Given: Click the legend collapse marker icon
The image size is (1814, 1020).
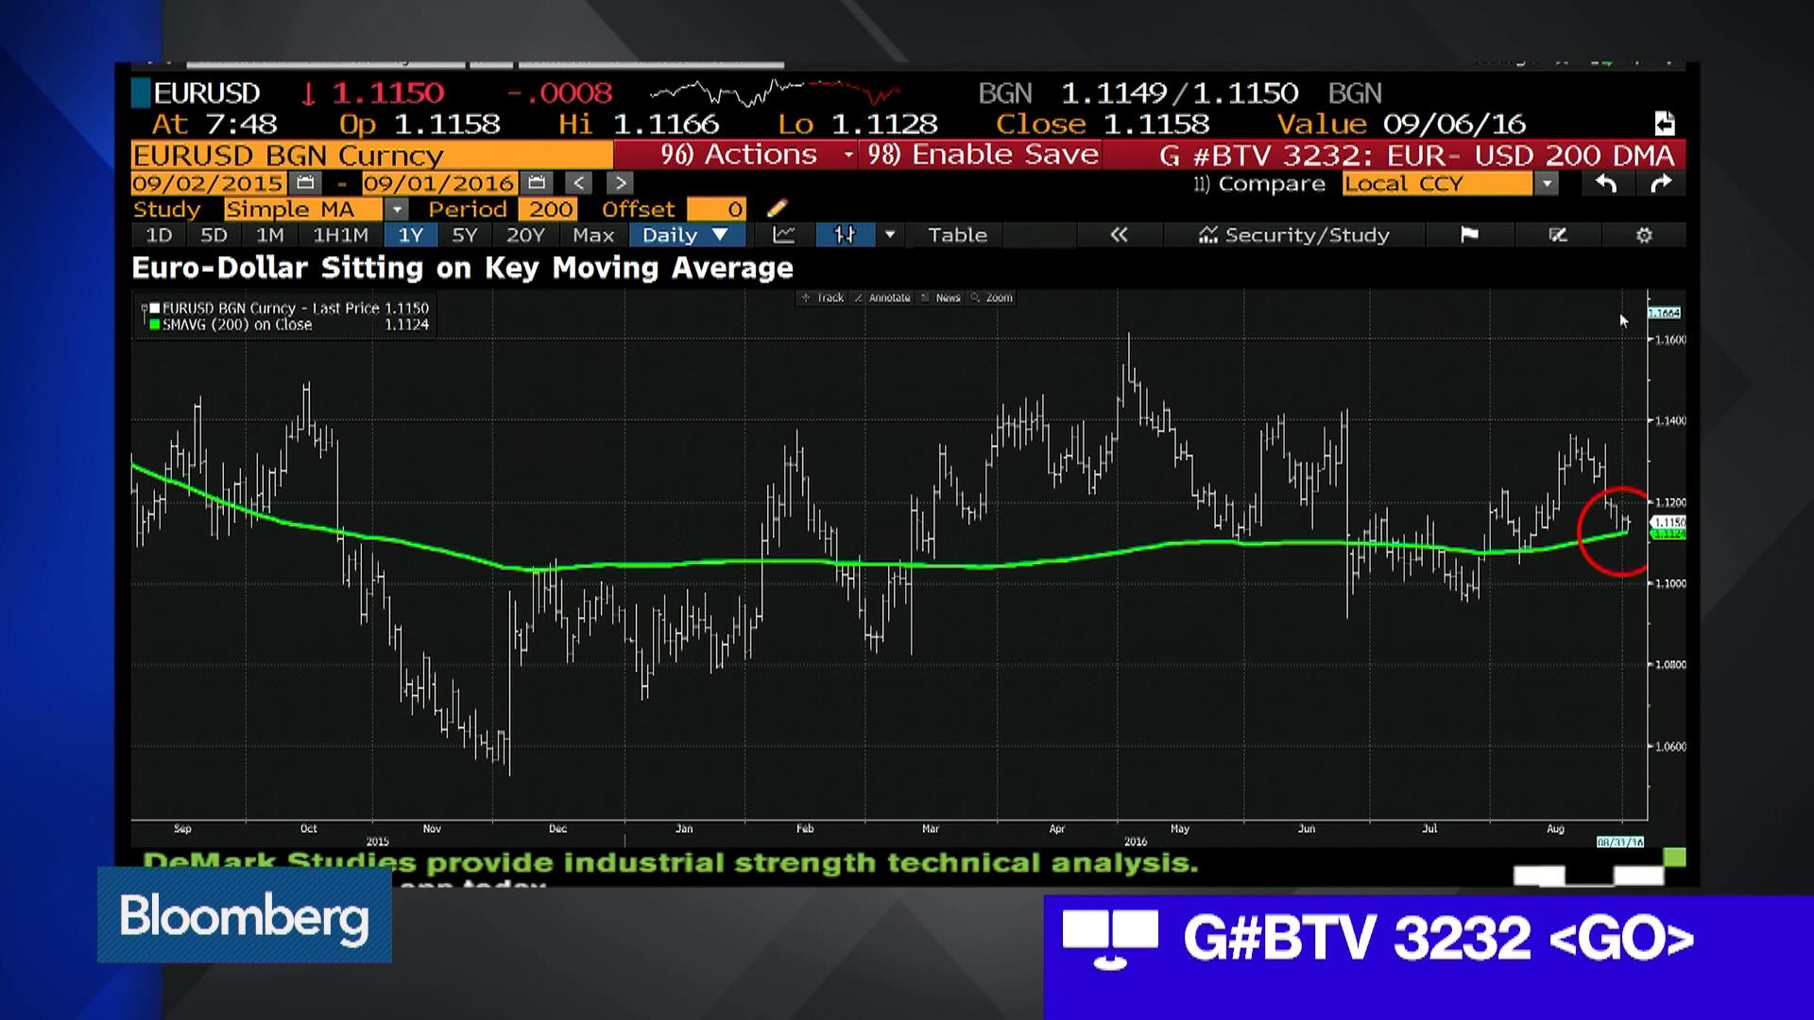Looking at the screenshot, I should [144, 308].
